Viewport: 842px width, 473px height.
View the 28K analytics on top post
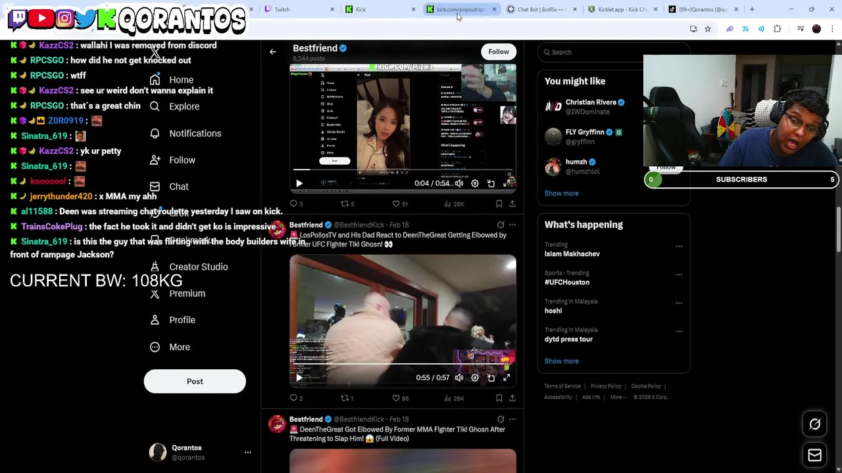tap(454, 204)
